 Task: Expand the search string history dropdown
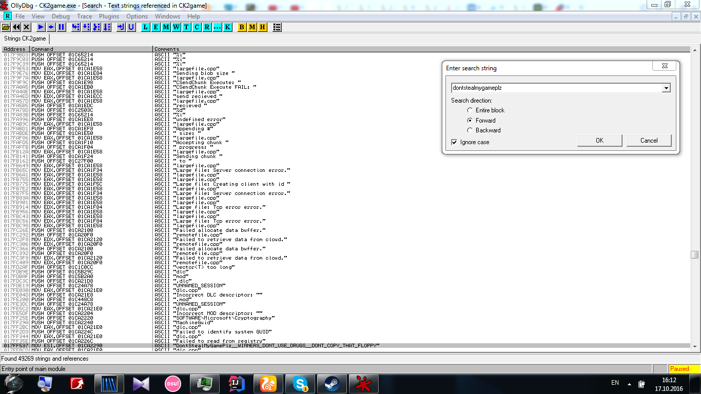click(666, 88)
